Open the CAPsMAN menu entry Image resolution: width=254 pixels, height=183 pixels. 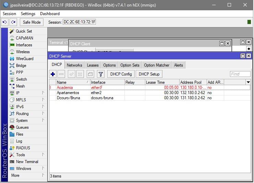tap(27, 38)
